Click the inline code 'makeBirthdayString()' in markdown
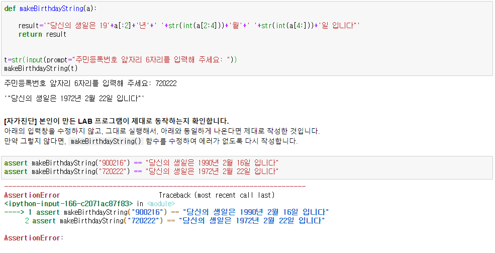Screen dimensions: 495x253 tap(106, 141)
